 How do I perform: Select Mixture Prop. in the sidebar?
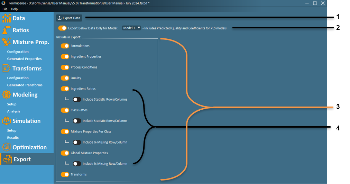click(31, 42)
